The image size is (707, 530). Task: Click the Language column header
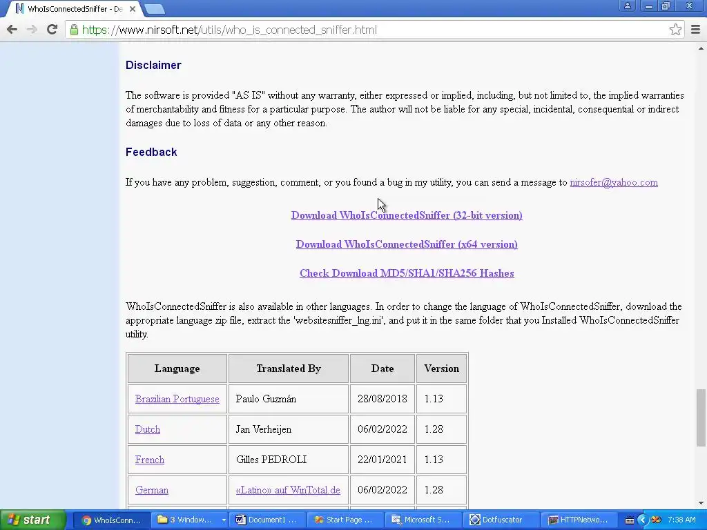(x=177, y=369)
